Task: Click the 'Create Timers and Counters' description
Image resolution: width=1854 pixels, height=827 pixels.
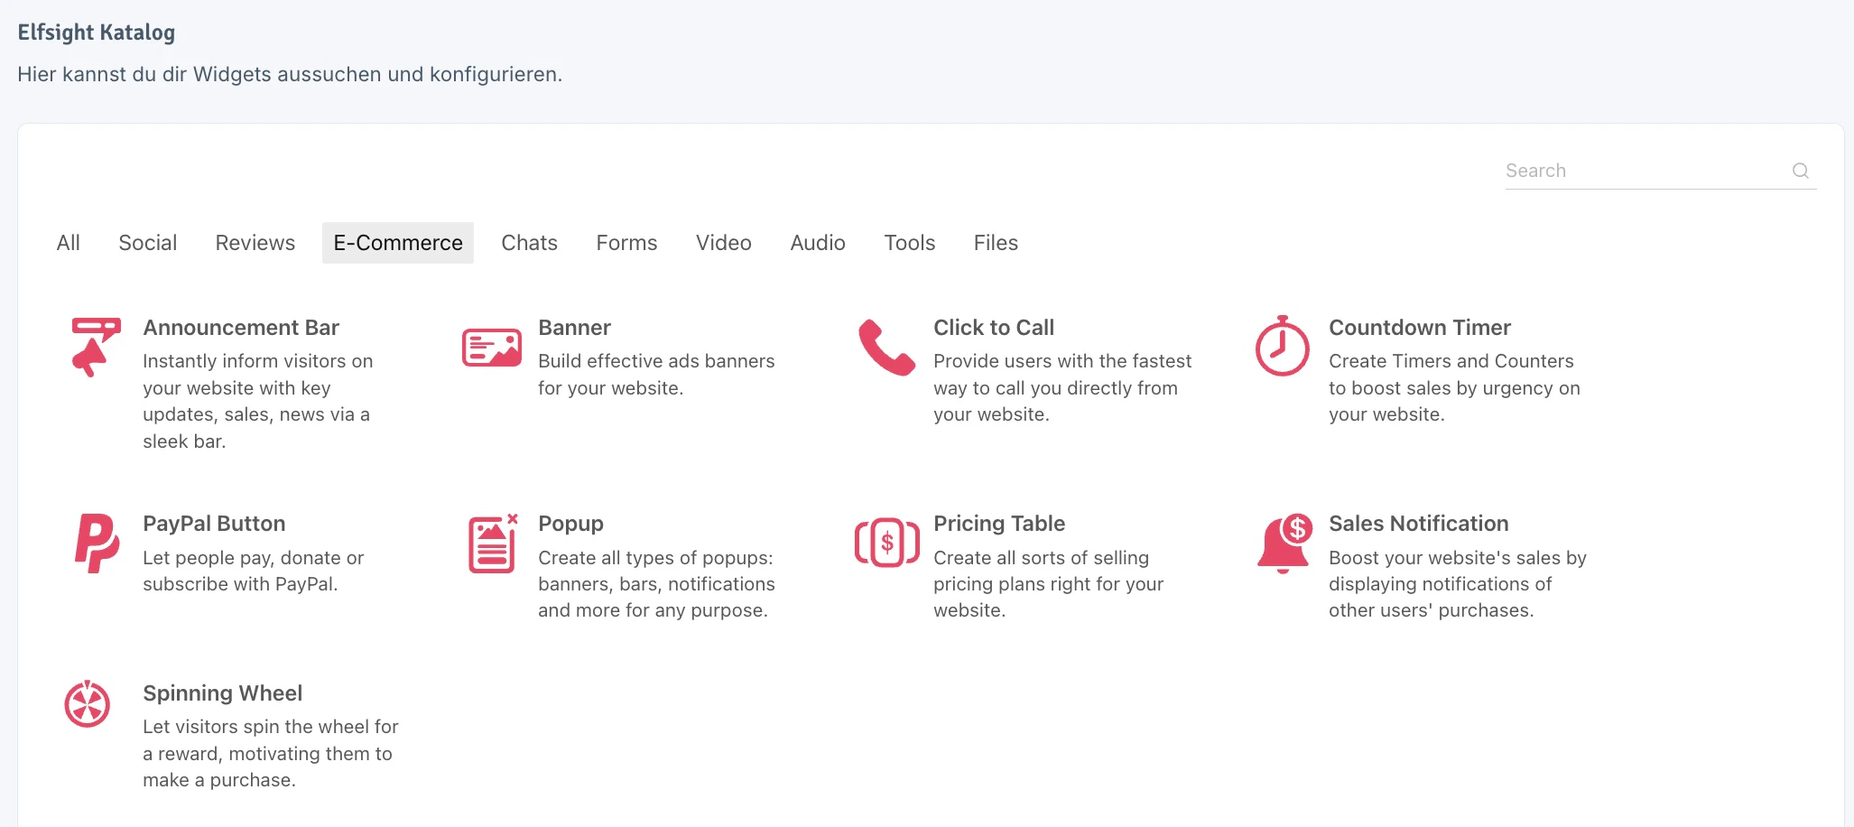Action: tap(1454, 388)
